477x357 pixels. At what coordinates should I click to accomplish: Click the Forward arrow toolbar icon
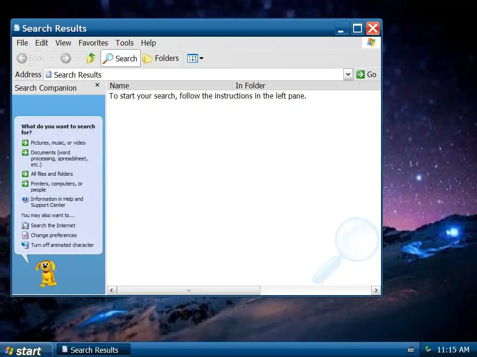coord(65,58)
